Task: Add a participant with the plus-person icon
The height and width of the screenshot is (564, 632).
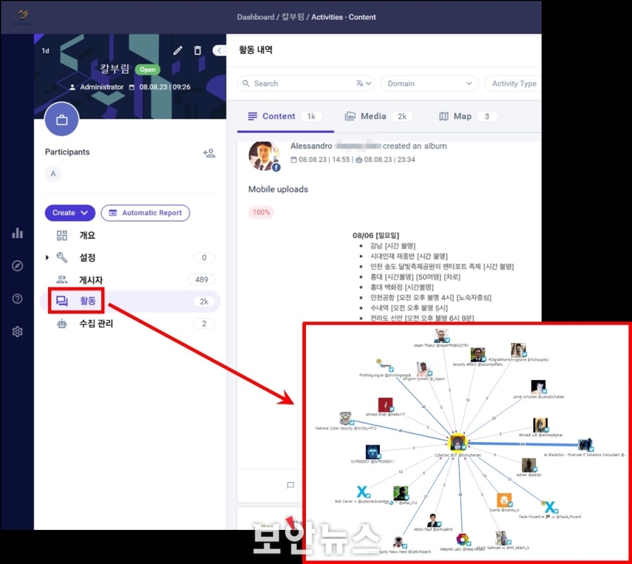Action: coord(209,153)
